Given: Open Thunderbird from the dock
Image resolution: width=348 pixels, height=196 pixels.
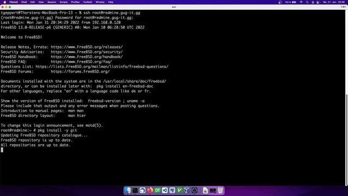Looking at the screenshot, I should click(142, 191).
